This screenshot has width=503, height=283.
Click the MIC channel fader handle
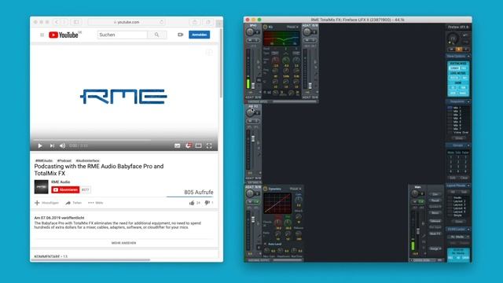click(253, 86)
